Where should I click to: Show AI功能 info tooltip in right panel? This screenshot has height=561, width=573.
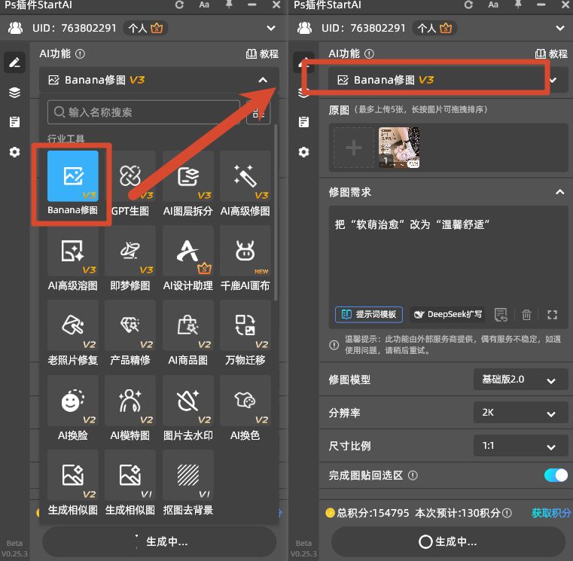coord(369,54)
